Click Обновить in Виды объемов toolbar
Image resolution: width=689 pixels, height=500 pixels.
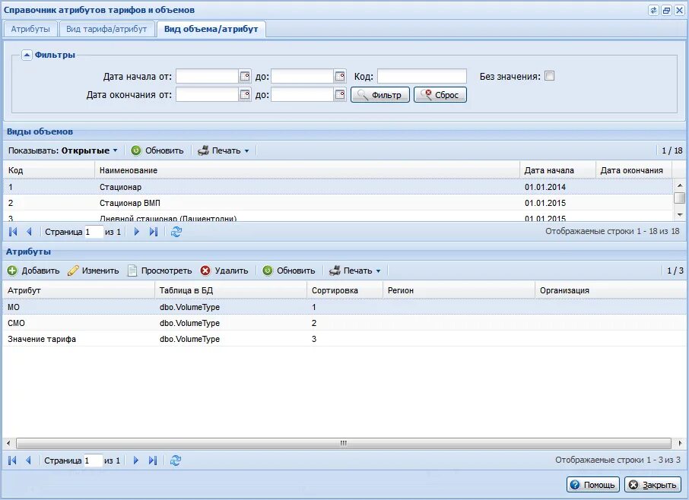pos(157,150)
